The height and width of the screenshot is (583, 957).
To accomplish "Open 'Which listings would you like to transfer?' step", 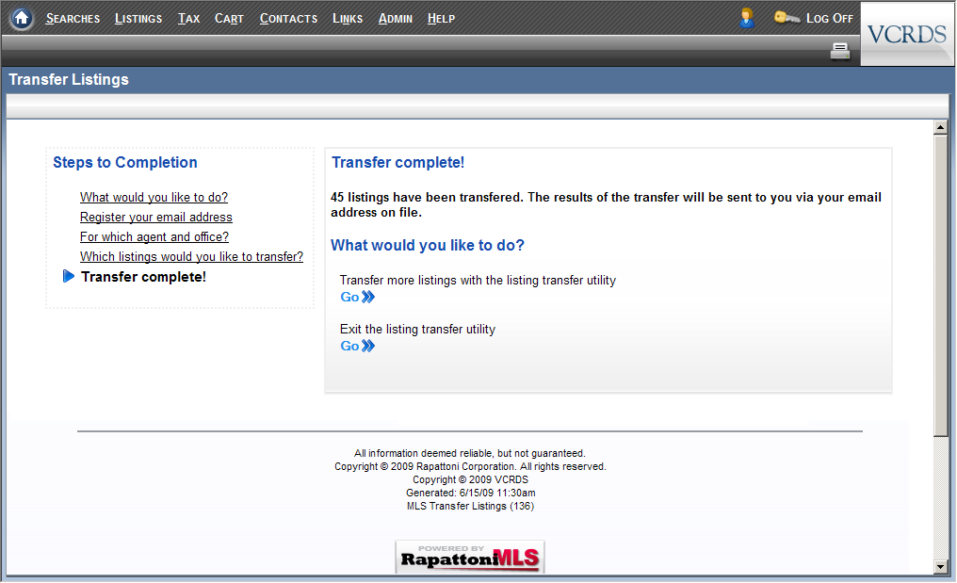I will (x=191, y=256).
